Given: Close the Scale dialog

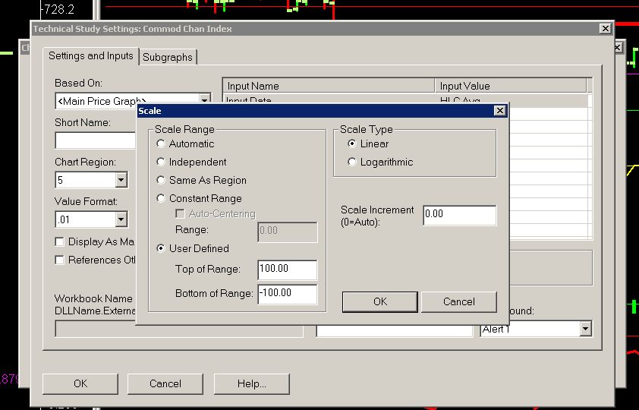Looking at the screenshot, I should (499, 111).
